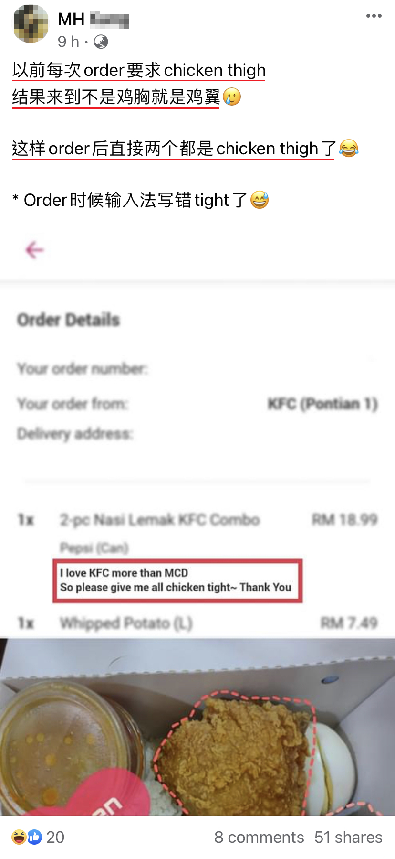395x859 pixels.
Task: Click the 9 h post timestamp
Action: tap(68, 42)
